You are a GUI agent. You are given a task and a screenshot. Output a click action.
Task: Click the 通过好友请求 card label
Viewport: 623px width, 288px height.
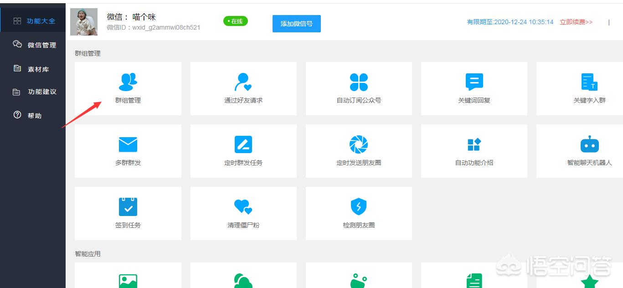coord(243,100)
